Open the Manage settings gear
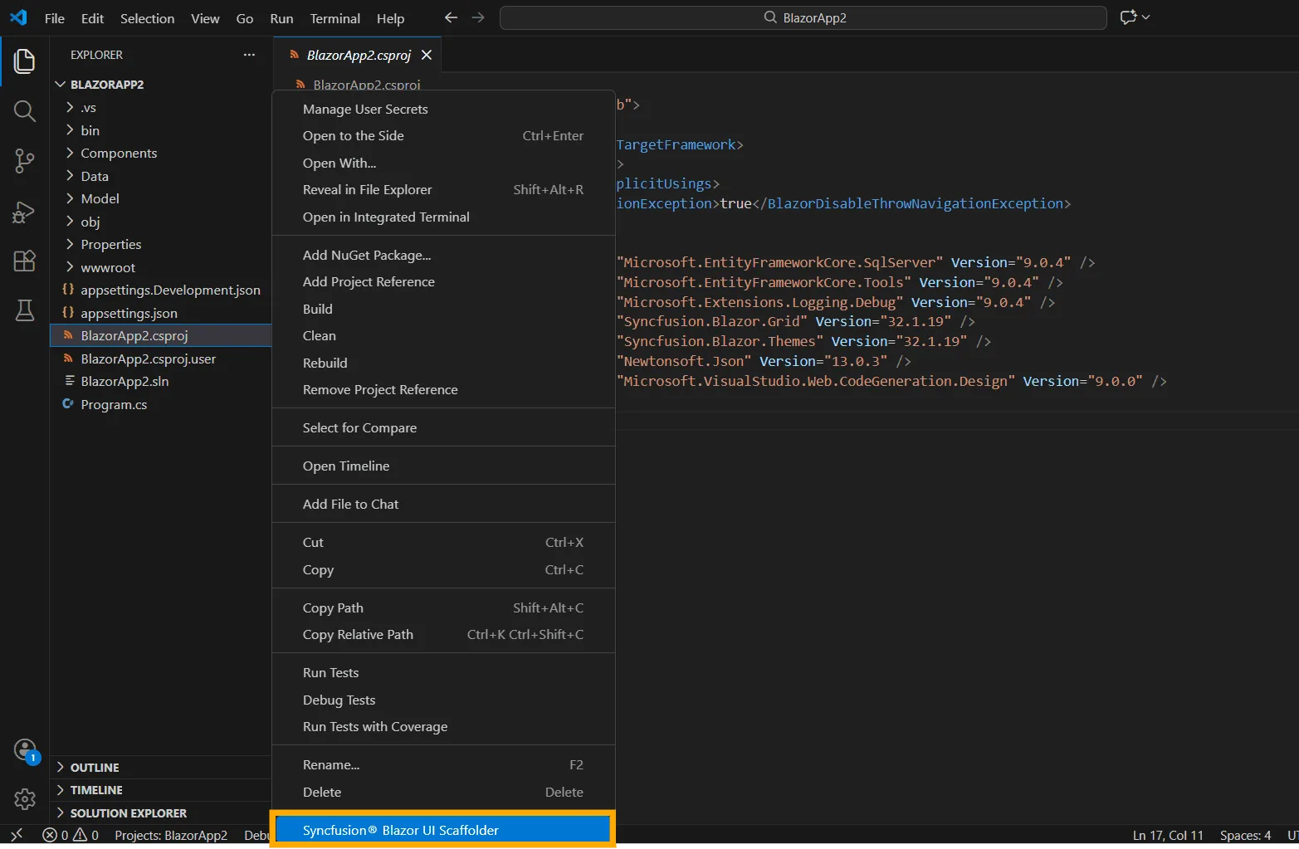This screenshot has height=849, width=1299. 24,798
